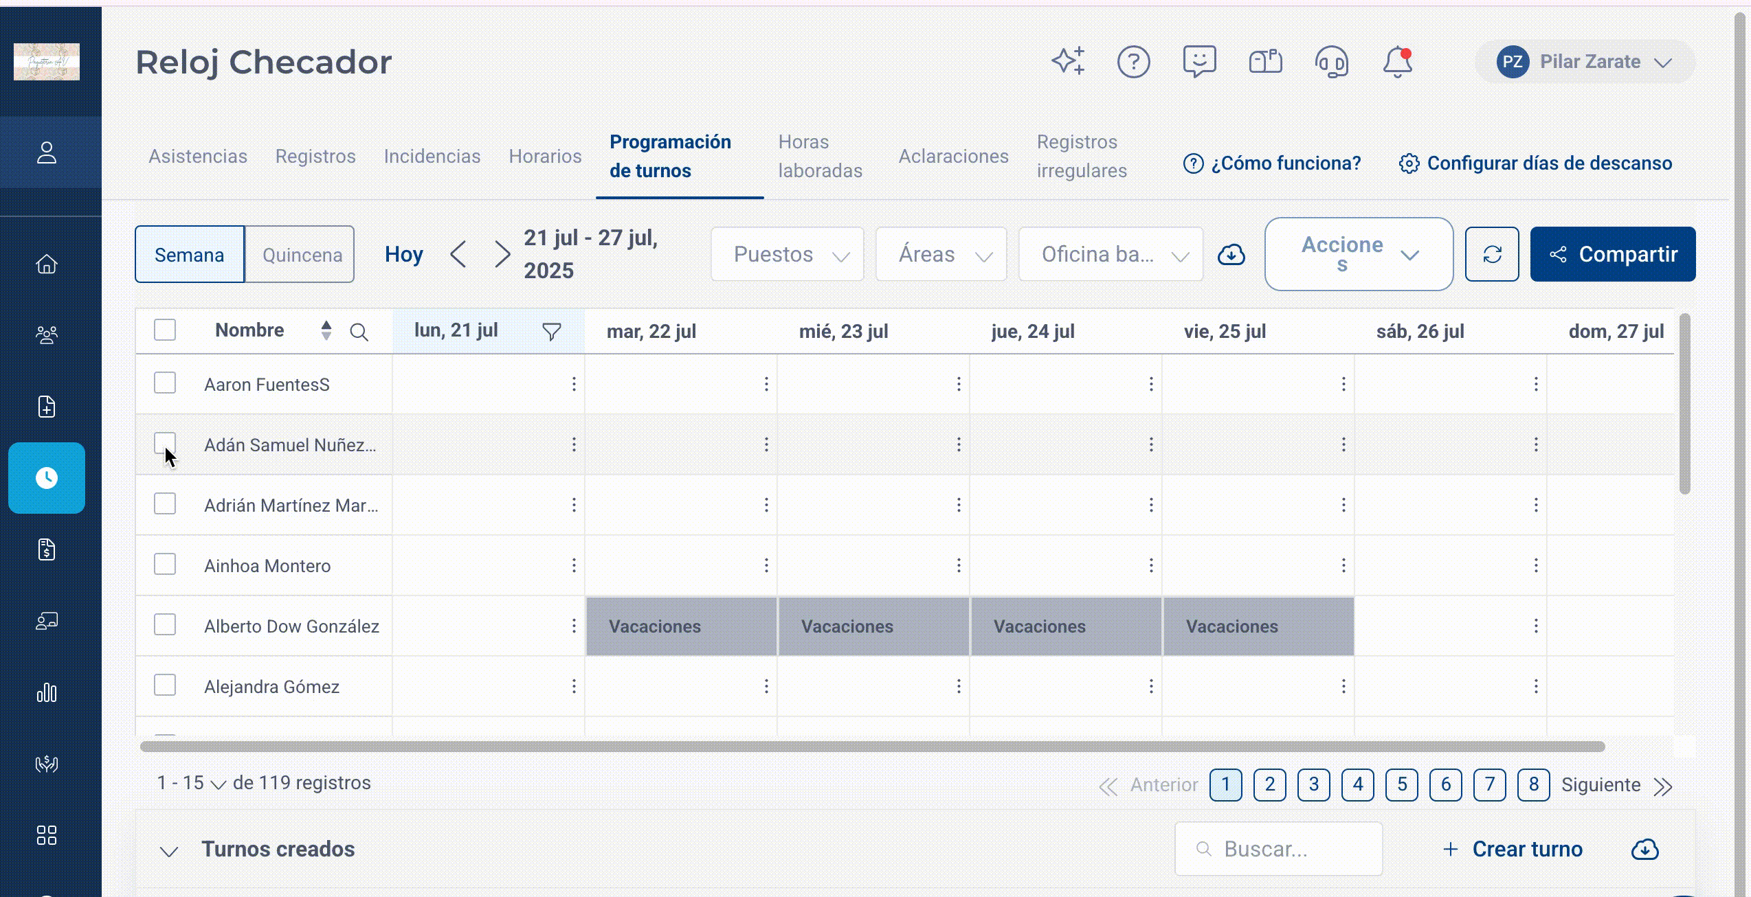Viewport: 1751px width, 897px height.
Task: Click the Compartir button
Action: coord(1613,254)
